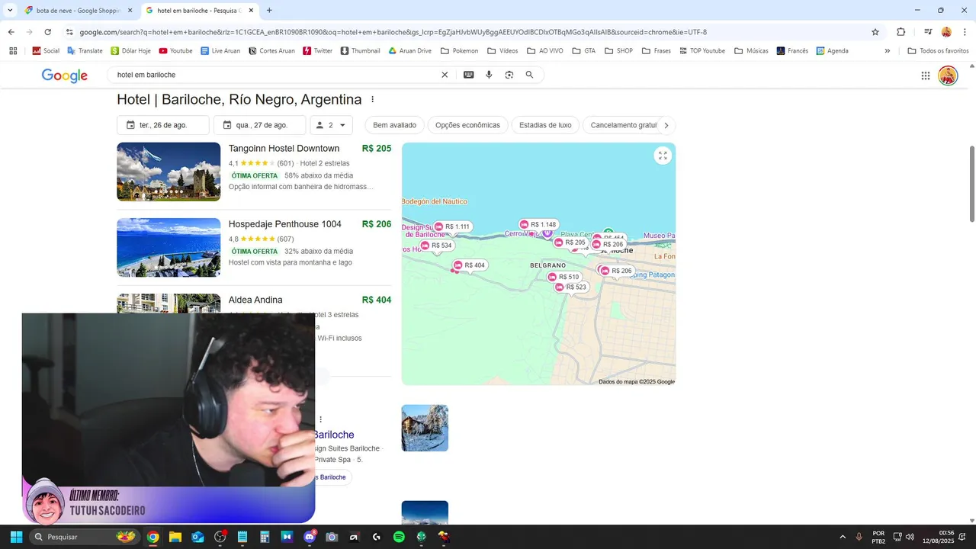976x549 pixels.
Task: Click the R$ 1.111 map price pin
Action: coord(453,226)
